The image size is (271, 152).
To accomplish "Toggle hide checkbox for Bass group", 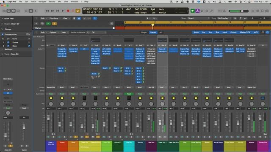I will click(x=29, y=46).
